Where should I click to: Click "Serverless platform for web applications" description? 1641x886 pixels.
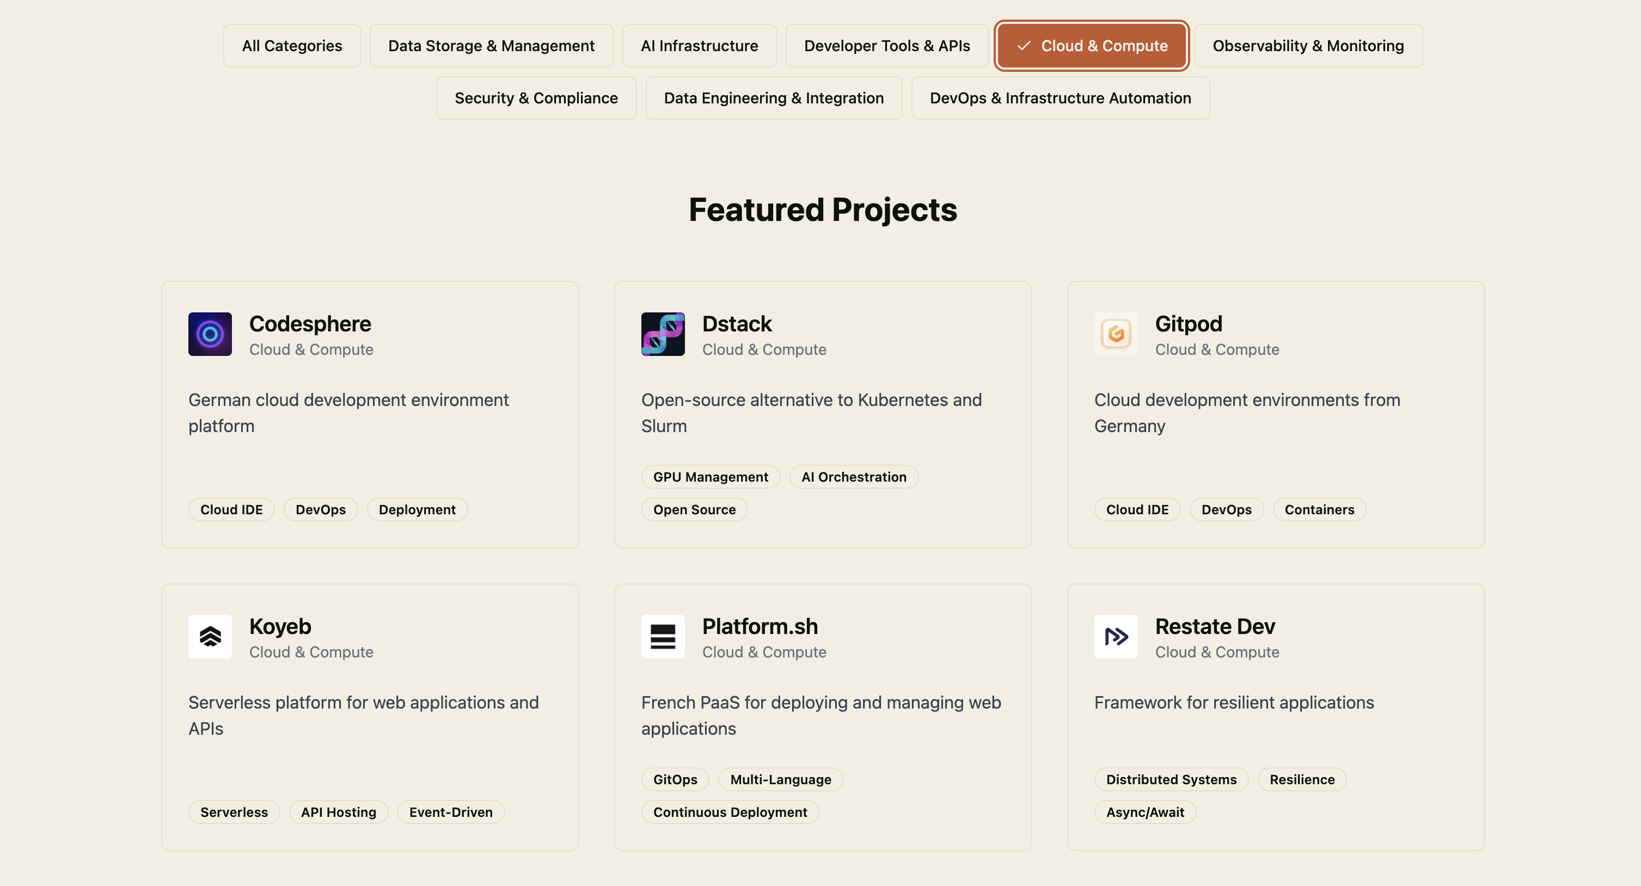363,715
